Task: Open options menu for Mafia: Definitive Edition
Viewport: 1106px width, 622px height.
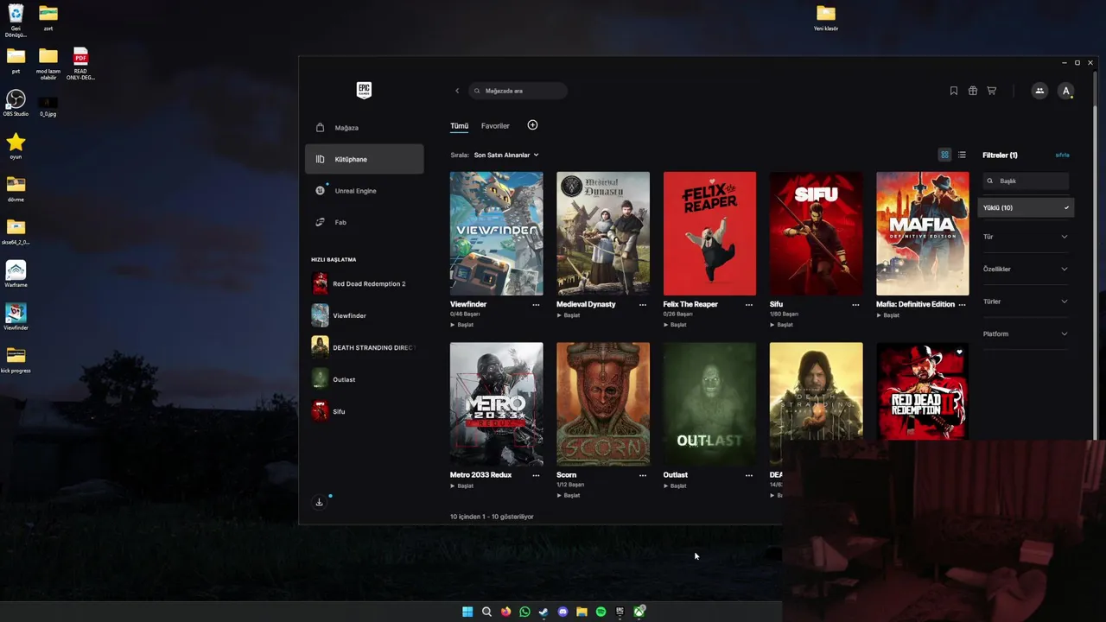Action: [x=962, y=304]
